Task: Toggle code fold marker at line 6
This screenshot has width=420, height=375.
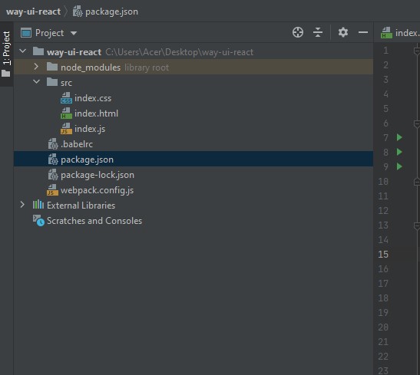Action: [417, 123]
